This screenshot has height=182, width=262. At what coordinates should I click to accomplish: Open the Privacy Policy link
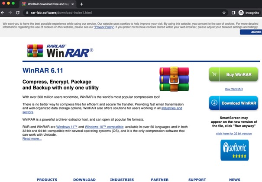(x=104, y=27)
